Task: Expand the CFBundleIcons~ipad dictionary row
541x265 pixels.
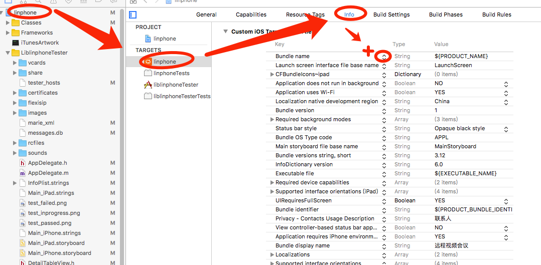Action: 272,75
